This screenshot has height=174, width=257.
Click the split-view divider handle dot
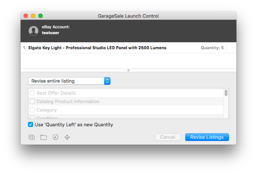(128, 70)
